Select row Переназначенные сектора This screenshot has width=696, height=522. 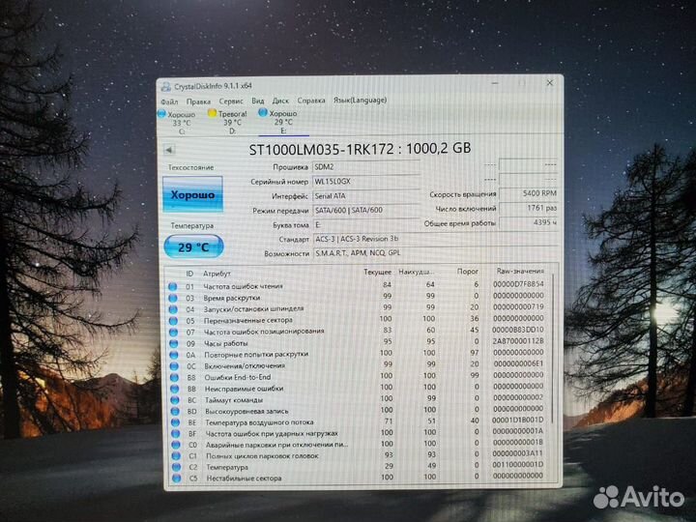tap(358, 320)
